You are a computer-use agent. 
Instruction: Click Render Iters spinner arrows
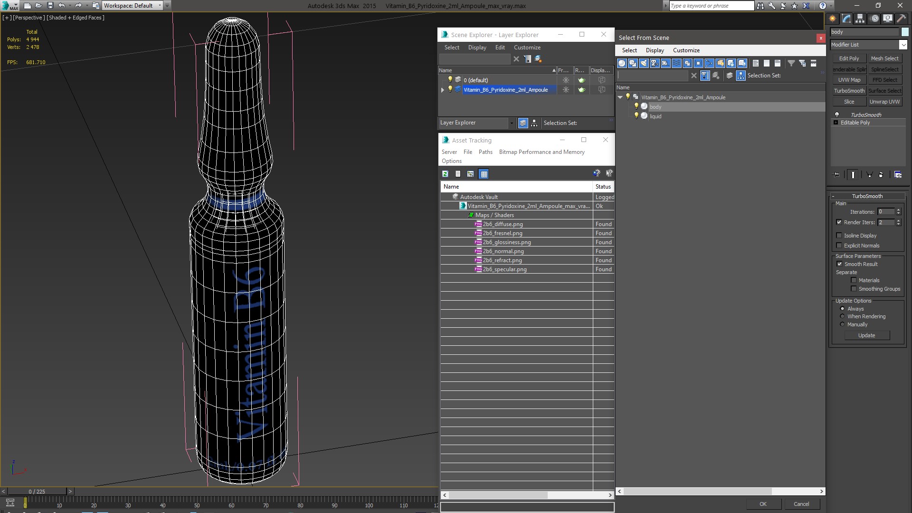coord(898,222)
